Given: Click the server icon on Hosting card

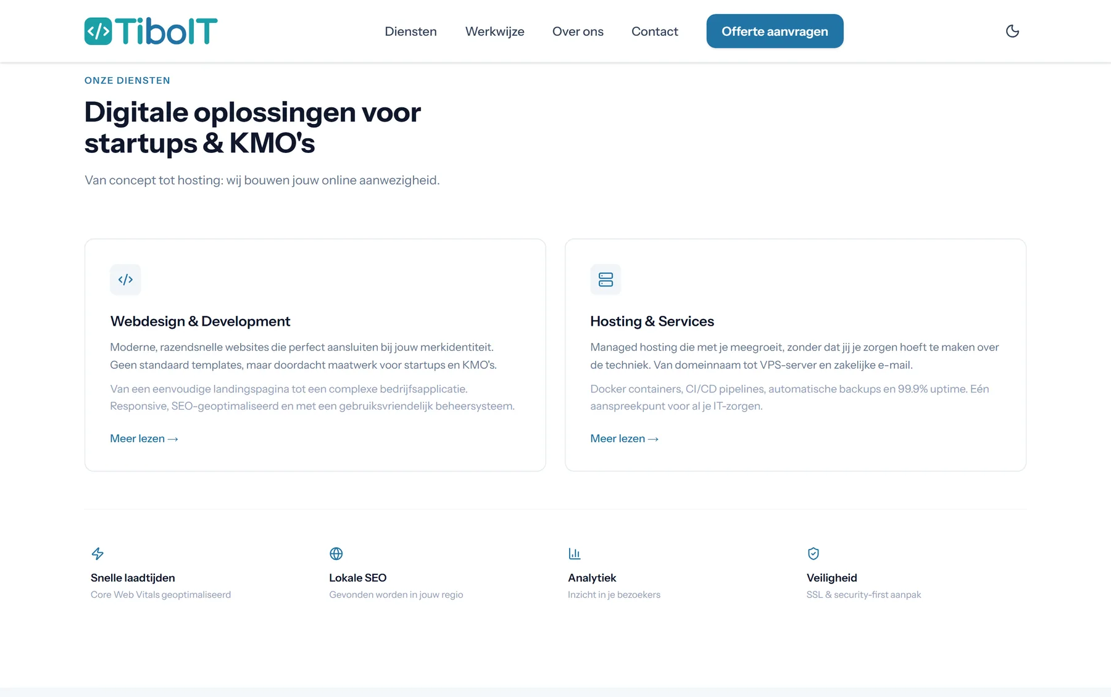Looking at the screenshot, I should (x=605, y=279).
